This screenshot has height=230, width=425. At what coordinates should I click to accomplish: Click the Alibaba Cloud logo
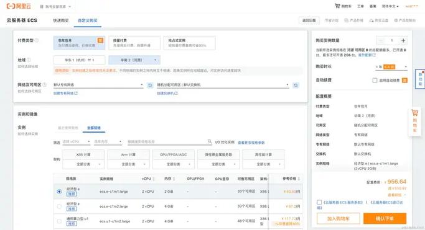[x=19, y=6]
